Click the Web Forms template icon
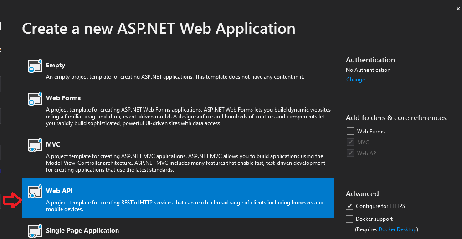The image size is (462, 239). point(35,99)
